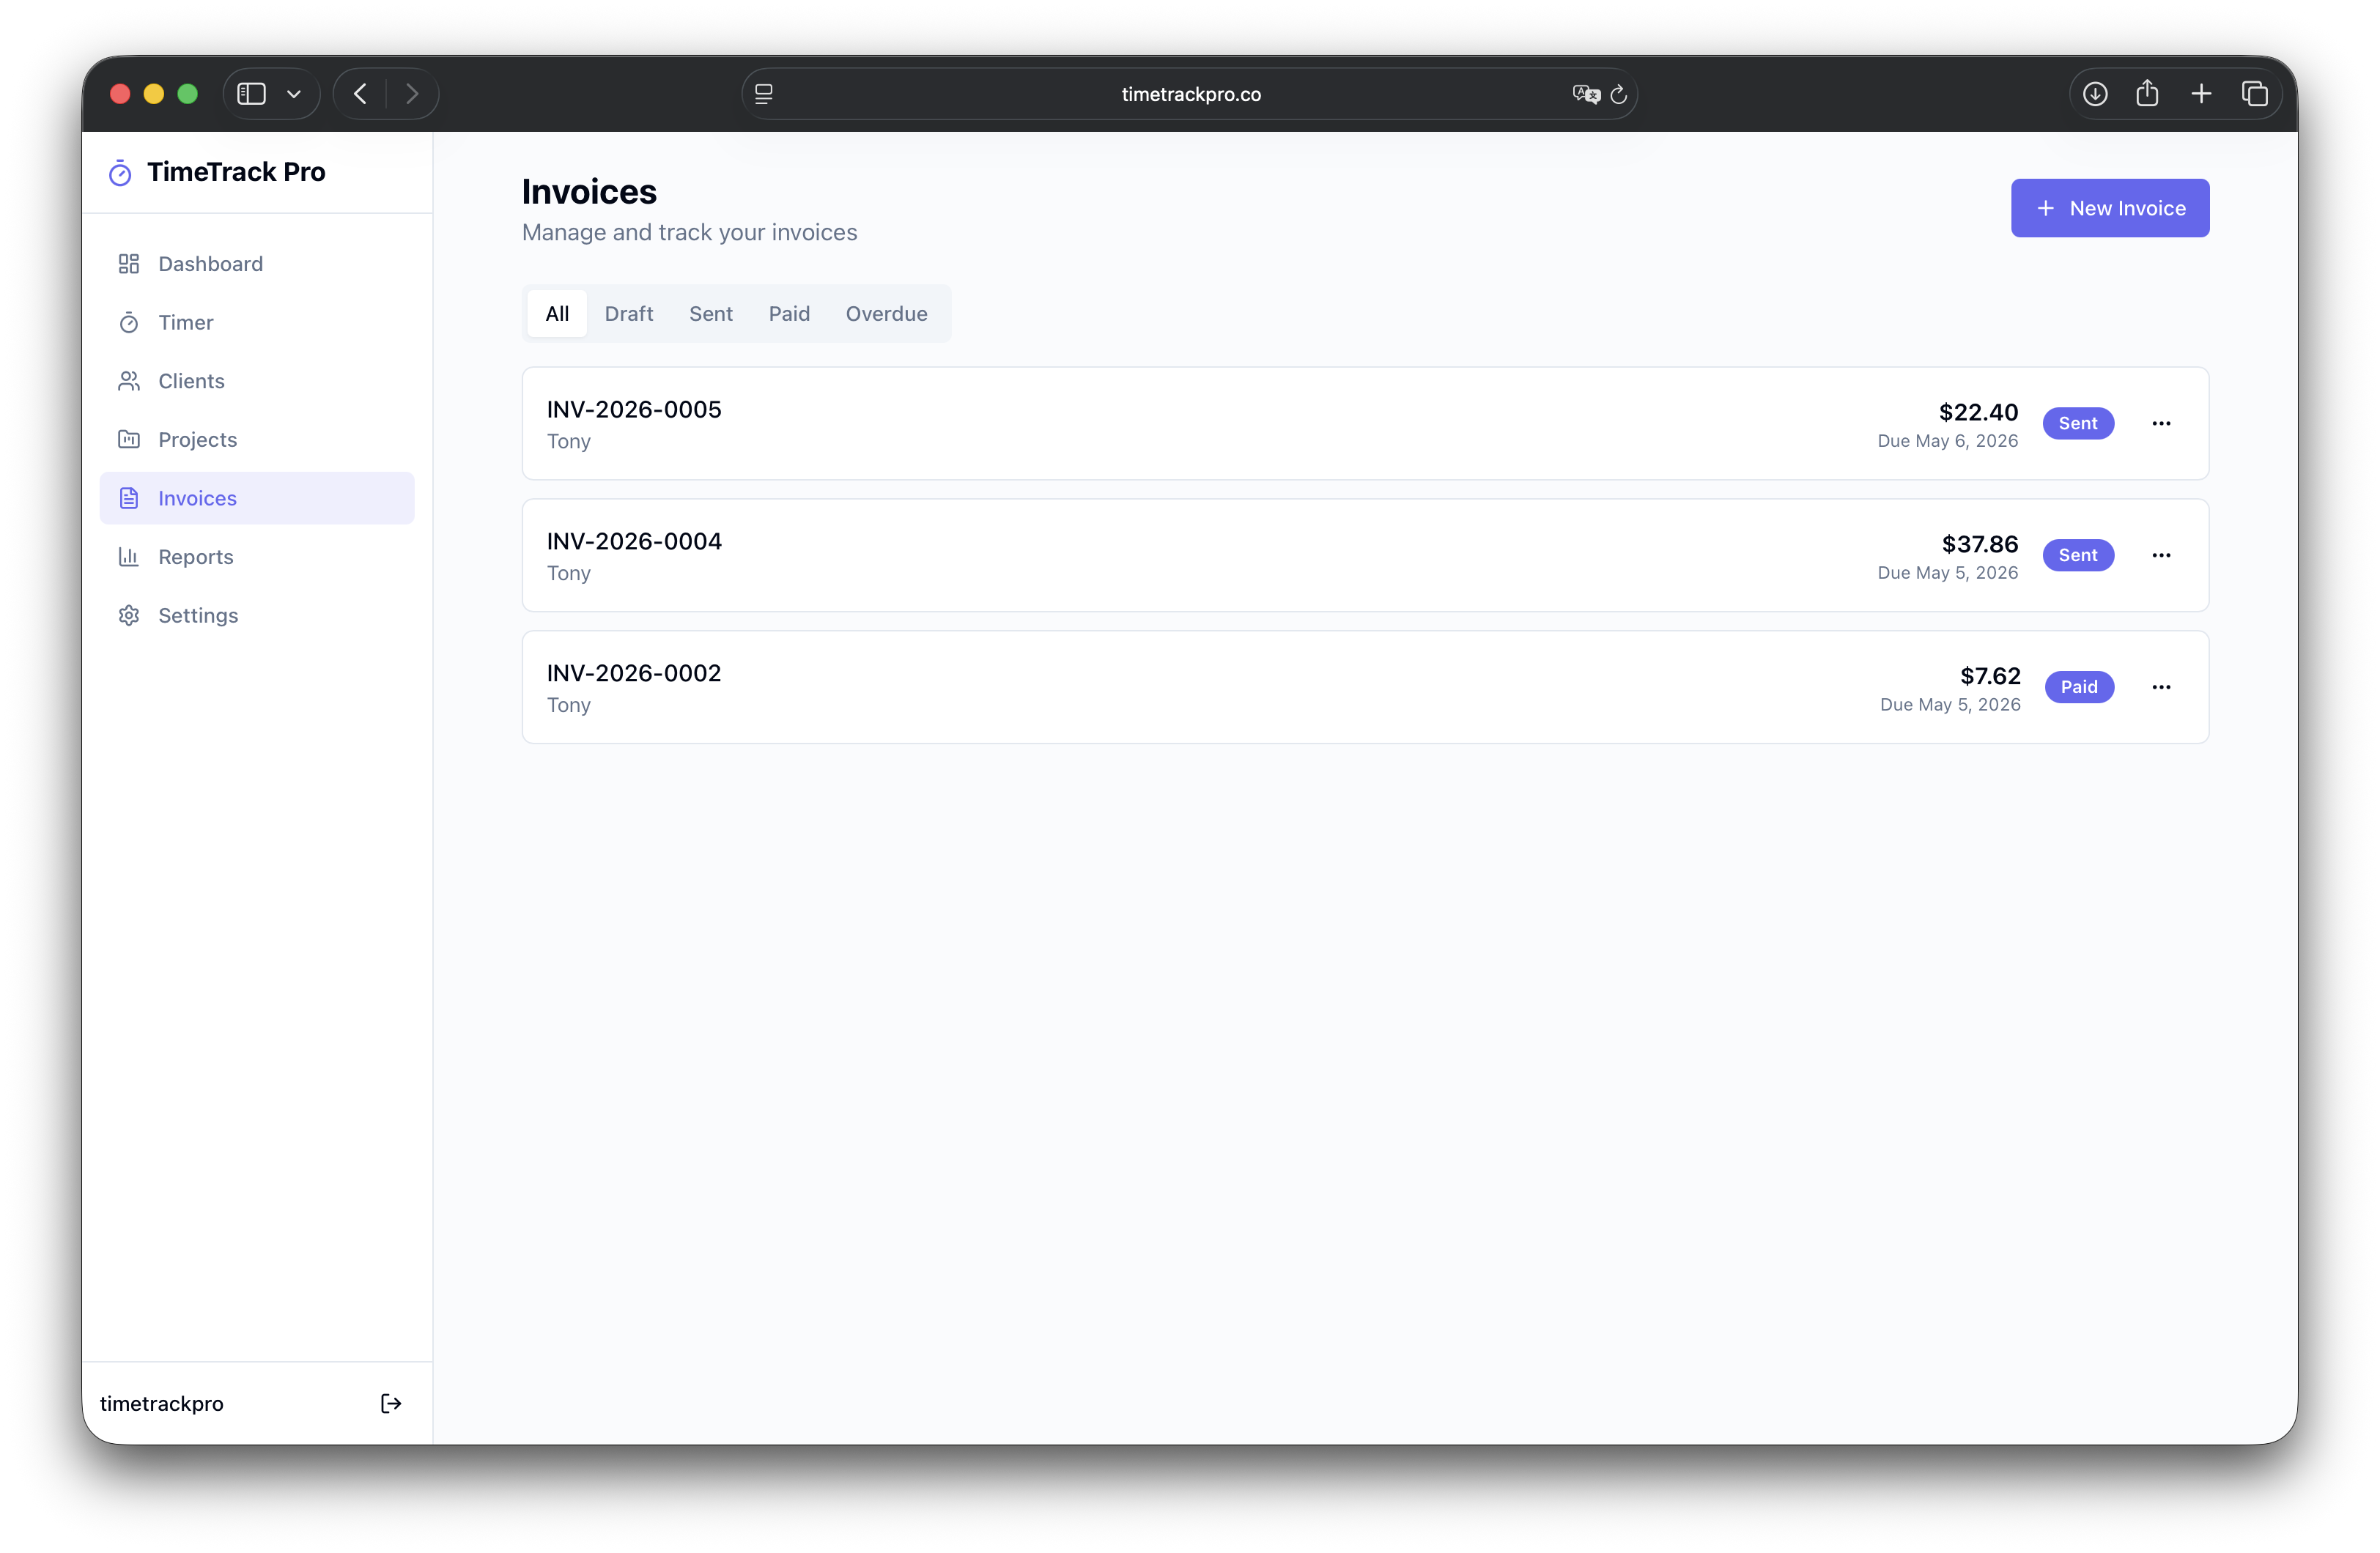Open the Invoices sidebar link
Screen dimensions: 2380x1553
pos(197,497)
